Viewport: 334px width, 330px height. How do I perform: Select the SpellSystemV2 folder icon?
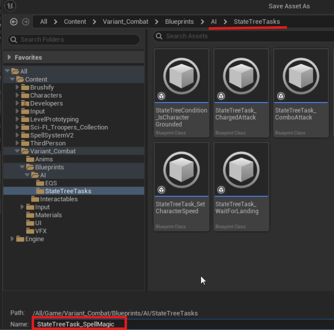point(25,135)
